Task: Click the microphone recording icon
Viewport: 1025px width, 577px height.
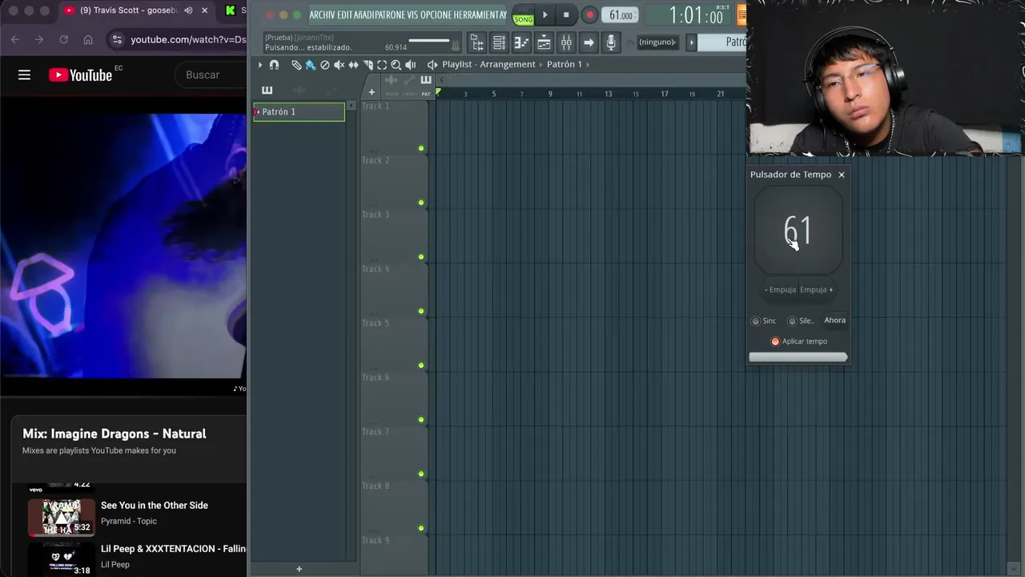Action: [x=611, y=42]
